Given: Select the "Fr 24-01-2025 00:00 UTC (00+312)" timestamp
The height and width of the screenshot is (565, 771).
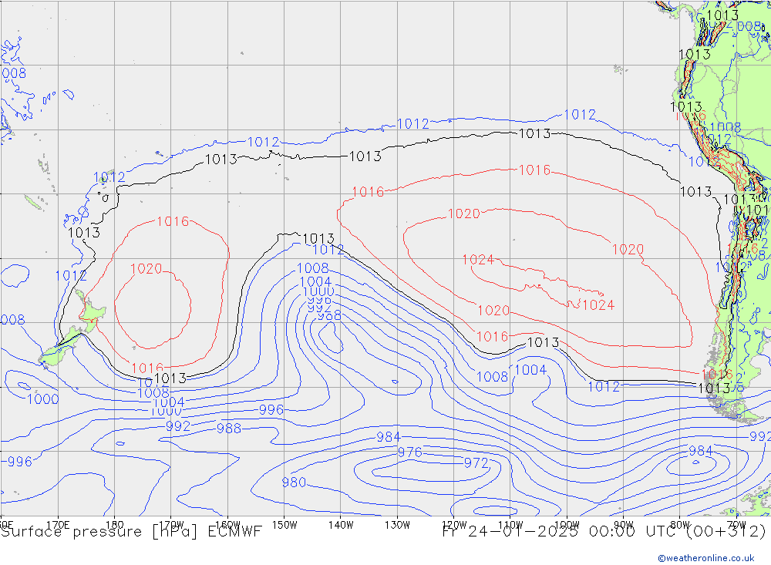Looking at the screenshot, I should pyautogui.click(x=604, y=532).
